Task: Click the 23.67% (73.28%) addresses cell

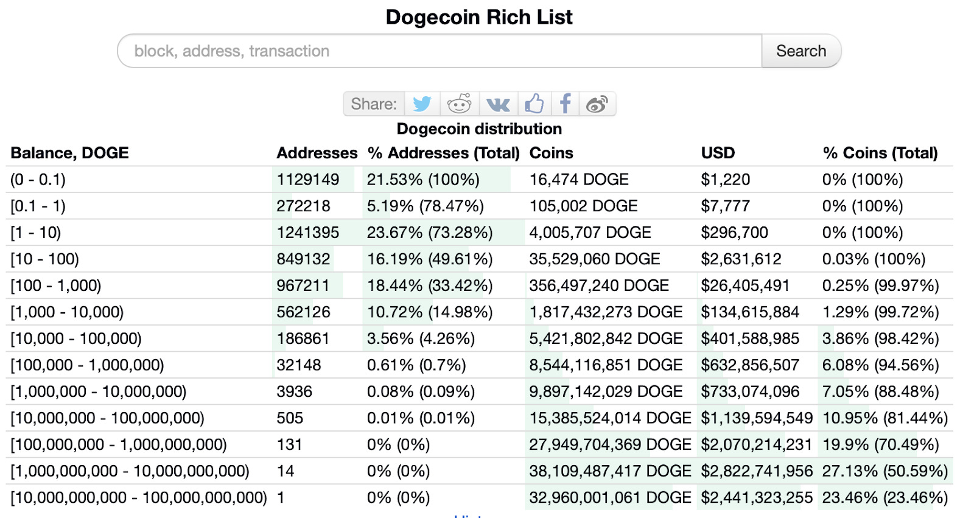Action: click(x=430, y=233)
